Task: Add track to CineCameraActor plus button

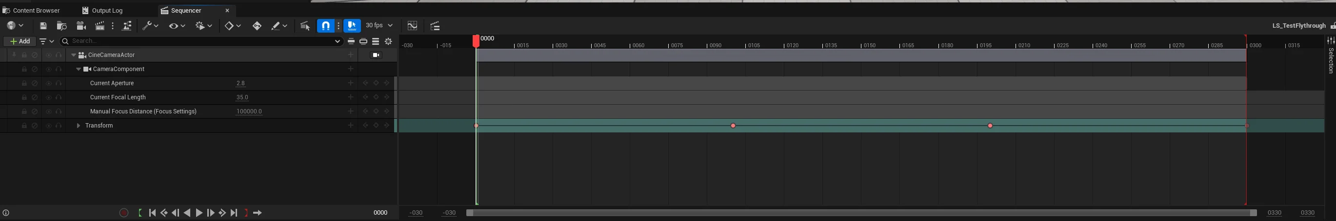Action: pos(351,55)
